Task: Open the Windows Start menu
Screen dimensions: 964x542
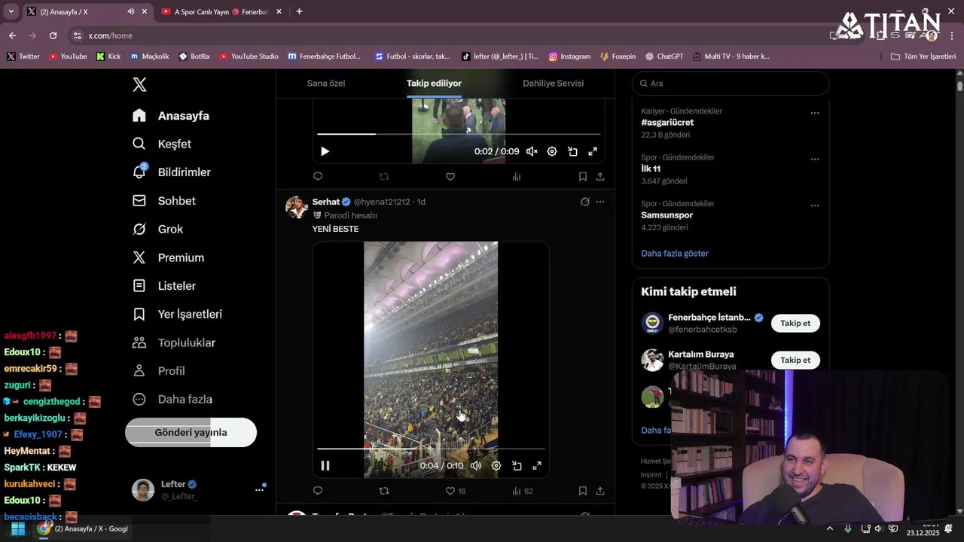Action: (x=18, y=528)
